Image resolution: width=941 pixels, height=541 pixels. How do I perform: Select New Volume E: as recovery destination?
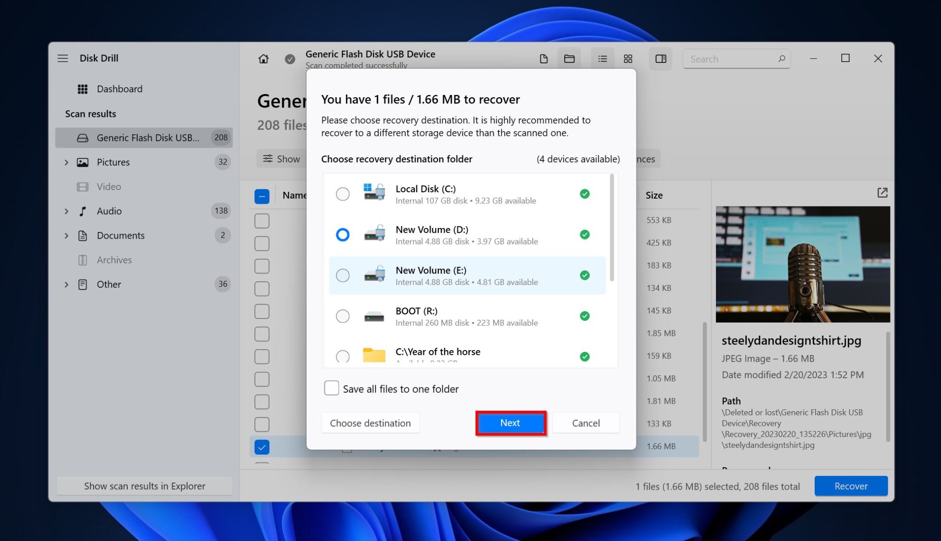pos(342,275)
